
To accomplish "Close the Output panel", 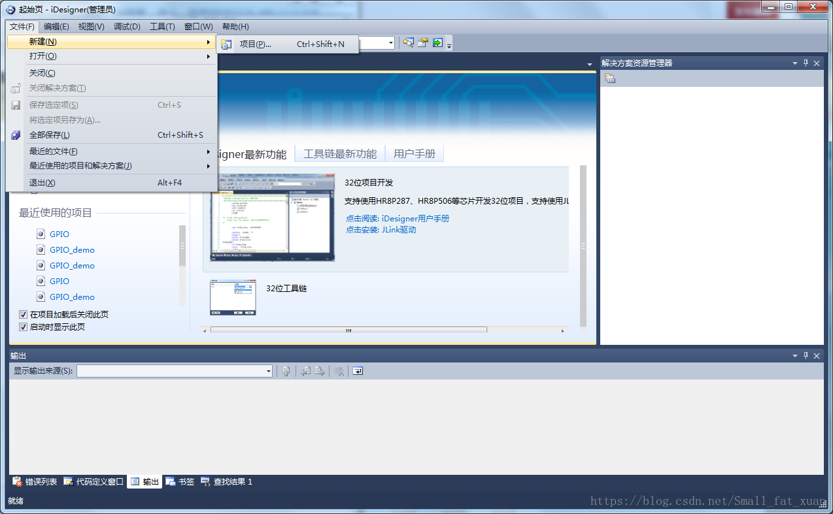I will 817,355.
